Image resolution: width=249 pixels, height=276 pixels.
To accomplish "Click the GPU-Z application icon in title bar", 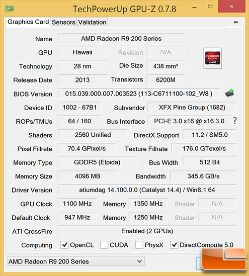I will point(10,9).
